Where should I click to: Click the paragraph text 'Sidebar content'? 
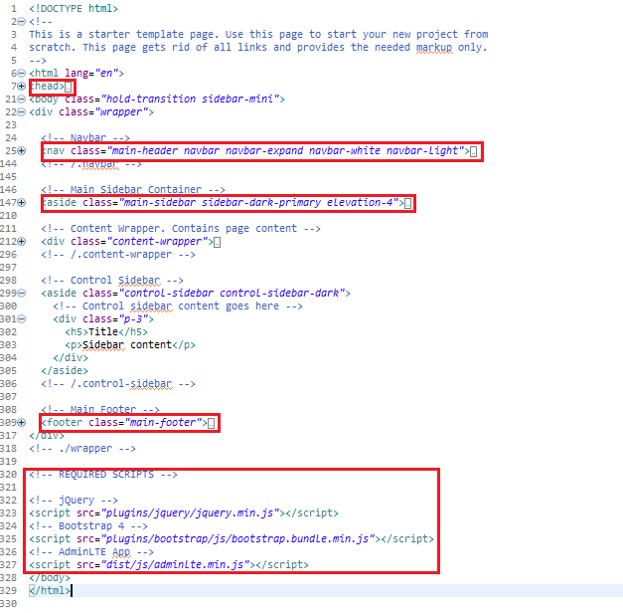pos(127,344)
